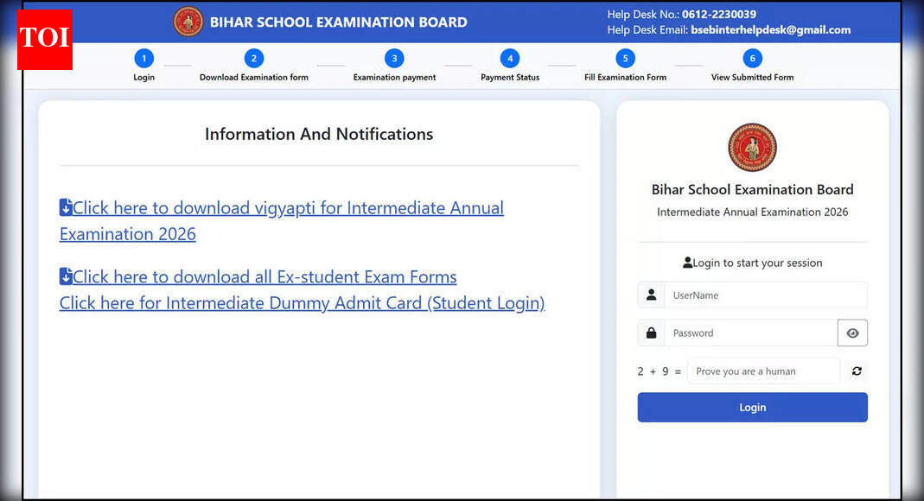
Task: Click the step 5 Fill Examination Form circle
Action: tap(625, 57)
